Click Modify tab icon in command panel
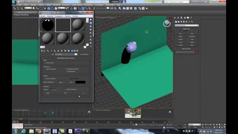Viewport: 238px width, 134px height. tap(178, 18)
